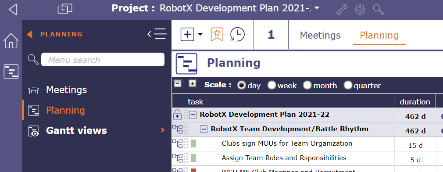Open Planning in the sidebar menu
This screenshot has width=443, height=172.
tap(65, 110)
